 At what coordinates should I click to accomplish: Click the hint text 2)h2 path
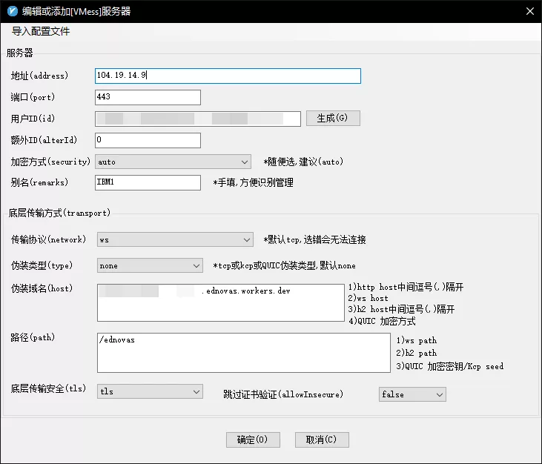click(x=416, y=353)
